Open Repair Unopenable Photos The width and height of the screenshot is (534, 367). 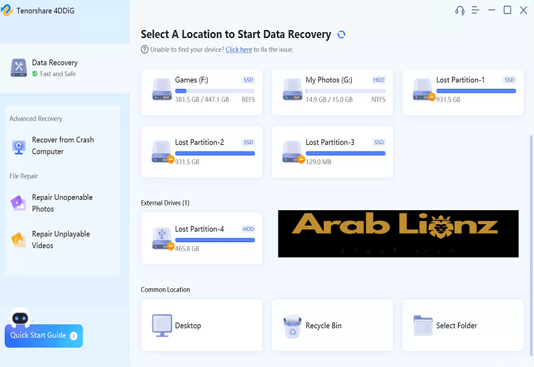(62, 203)
